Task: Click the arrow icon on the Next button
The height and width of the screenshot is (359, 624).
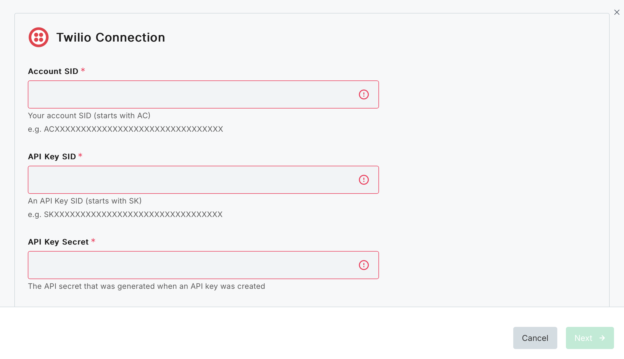Action: coord(602,338)
